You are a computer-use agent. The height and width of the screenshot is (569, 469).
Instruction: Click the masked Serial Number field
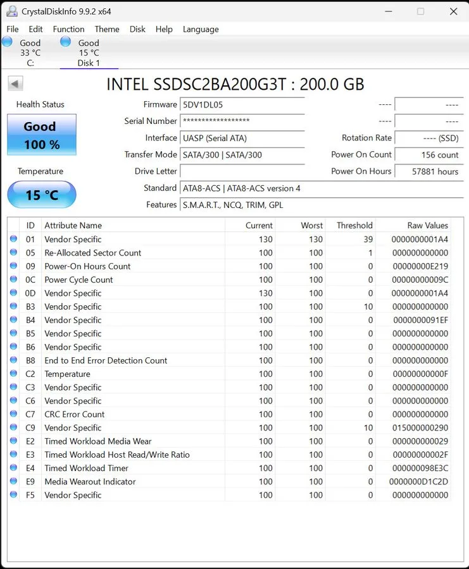[x=242, y=121]
